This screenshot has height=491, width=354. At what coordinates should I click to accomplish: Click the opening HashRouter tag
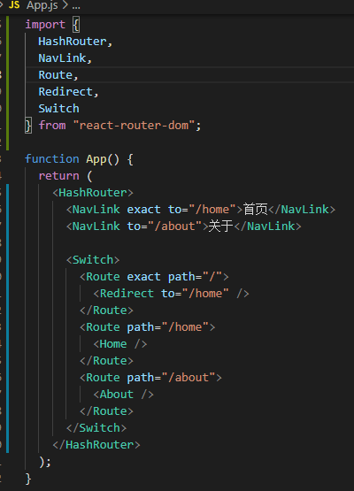93,193
